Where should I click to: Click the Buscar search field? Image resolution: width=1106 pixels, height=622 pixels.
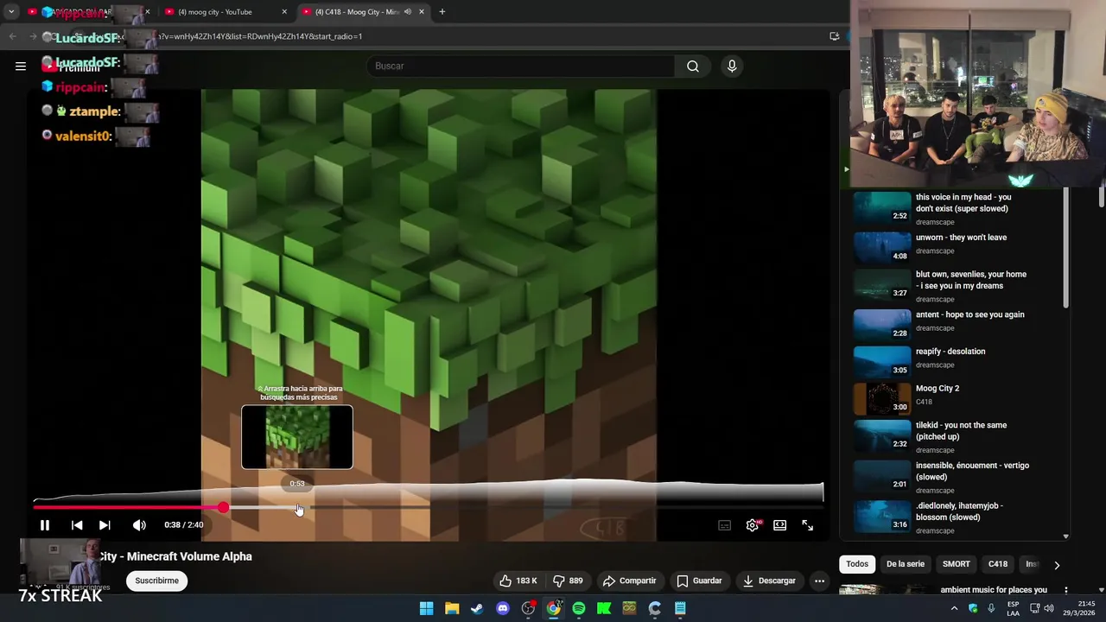pos(521,66)
